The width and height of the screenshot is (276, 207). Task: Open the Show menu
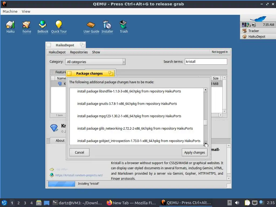point(96,52)
